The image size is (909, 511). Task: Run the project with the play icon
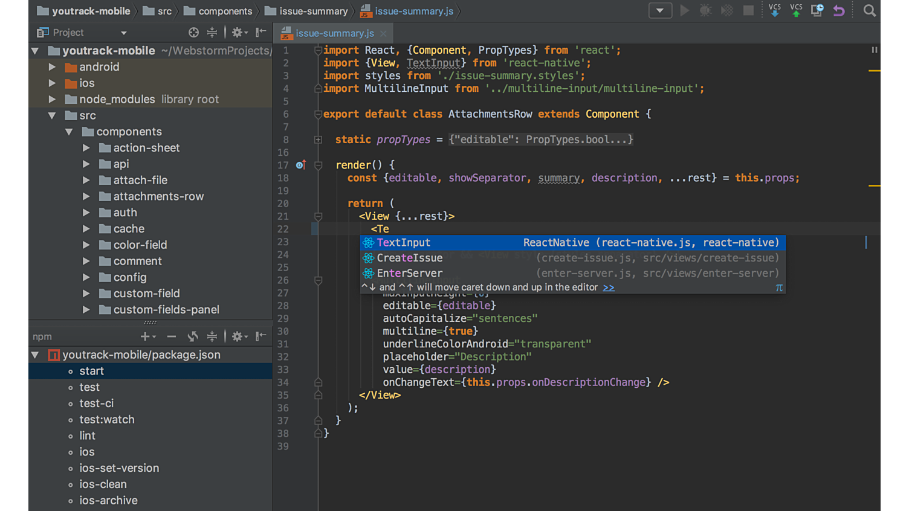point(685,10)
